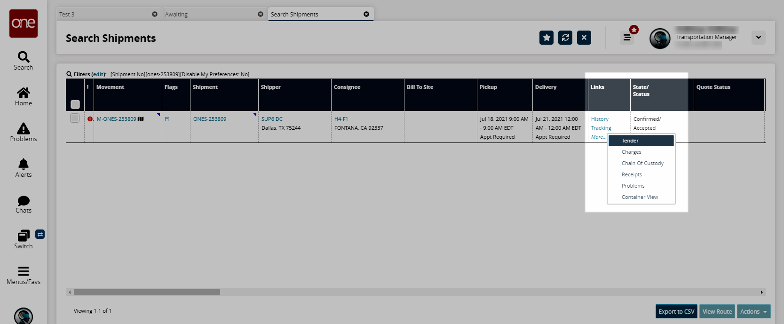
Task: Click the horizontal scrollbar thumb
Action: 147,292
